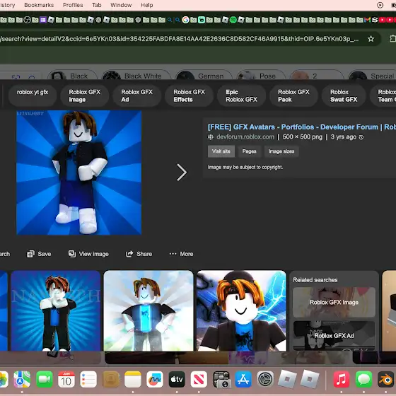The height and width of the screenshot is (396, 396).
Task: Click the Save icon below the image
Action: pos(30,254)
